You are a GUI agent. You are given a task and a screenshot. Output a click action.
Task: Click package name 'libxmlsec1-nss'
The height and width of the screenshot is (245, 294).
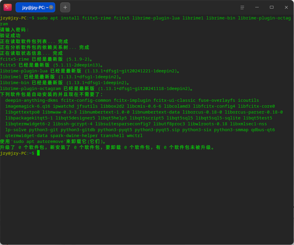(248, 124)
